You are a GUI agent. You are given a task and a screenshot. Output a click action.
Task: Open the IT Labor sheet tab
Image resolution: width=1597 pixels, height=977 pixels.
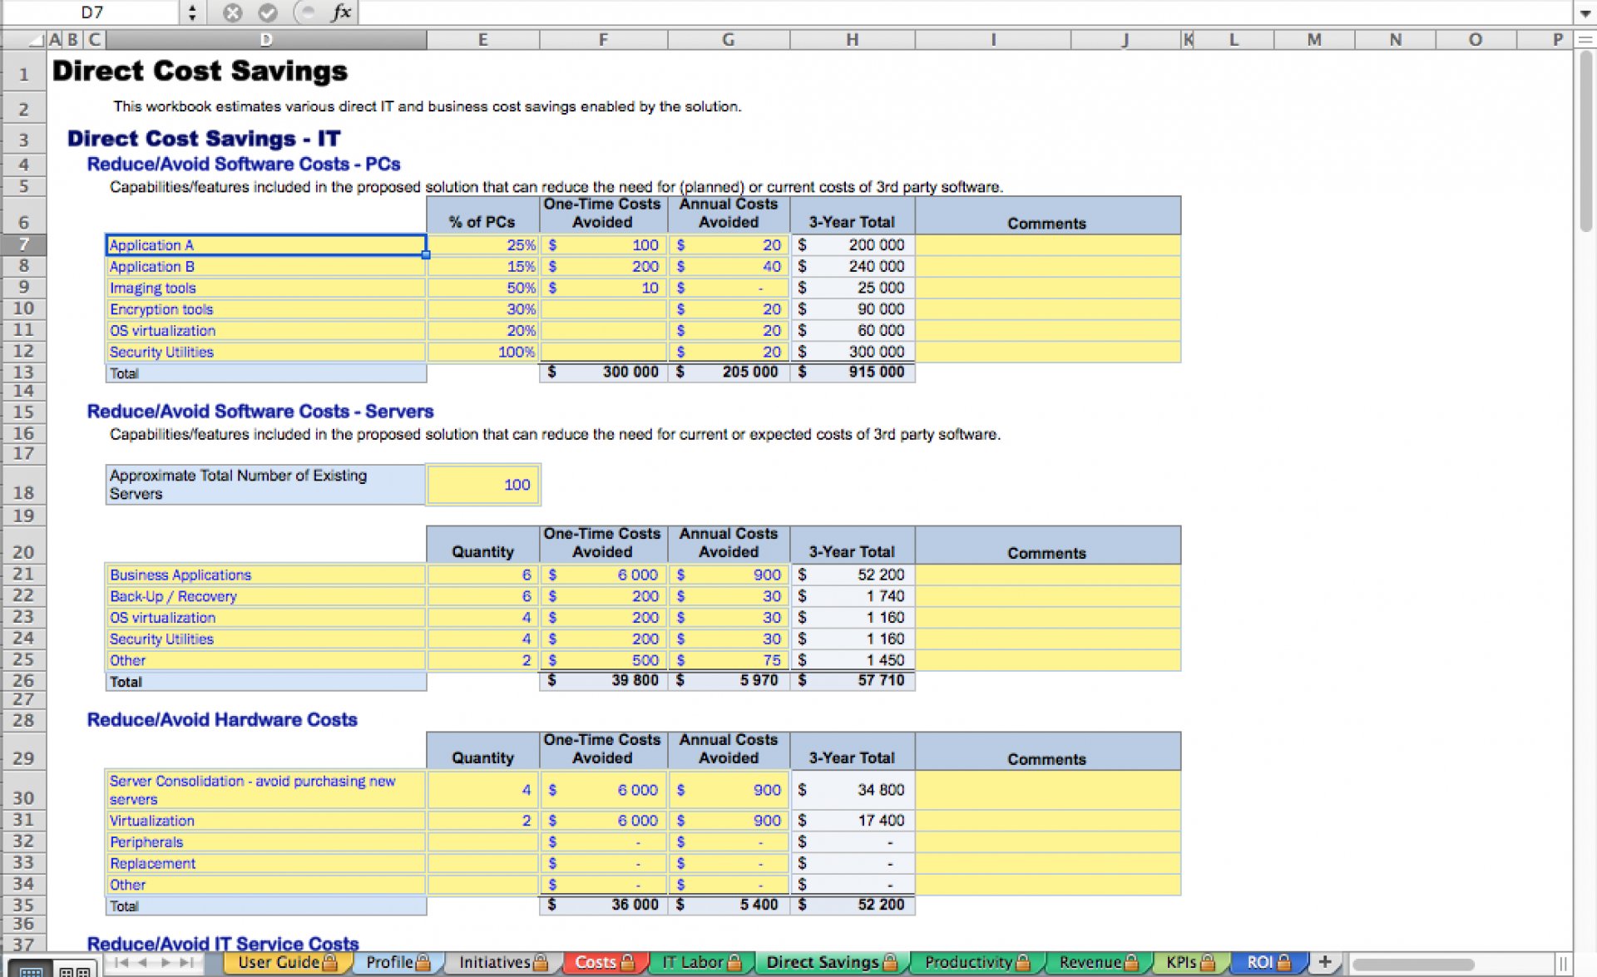[701, 963]
